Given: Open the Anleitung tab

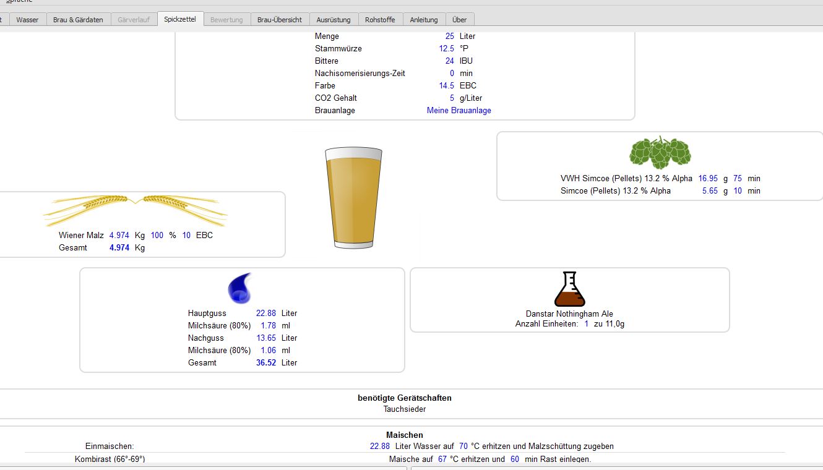Looking at the screenshot, I should (x=424, y=20).
